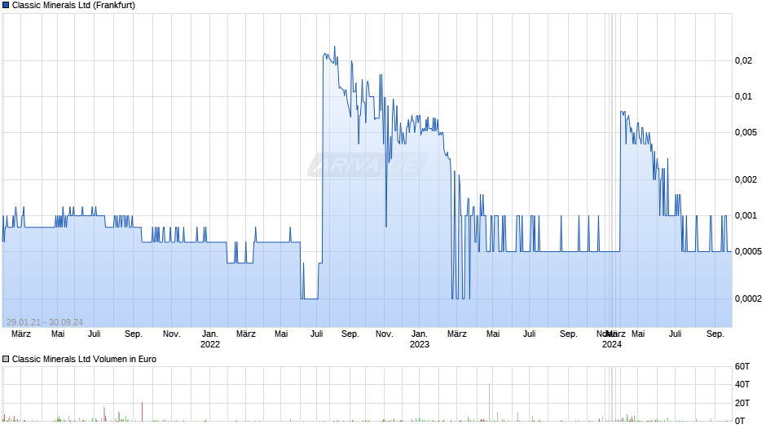Click the date range 29.01.21 - 30.09.24

click(45, 322)
